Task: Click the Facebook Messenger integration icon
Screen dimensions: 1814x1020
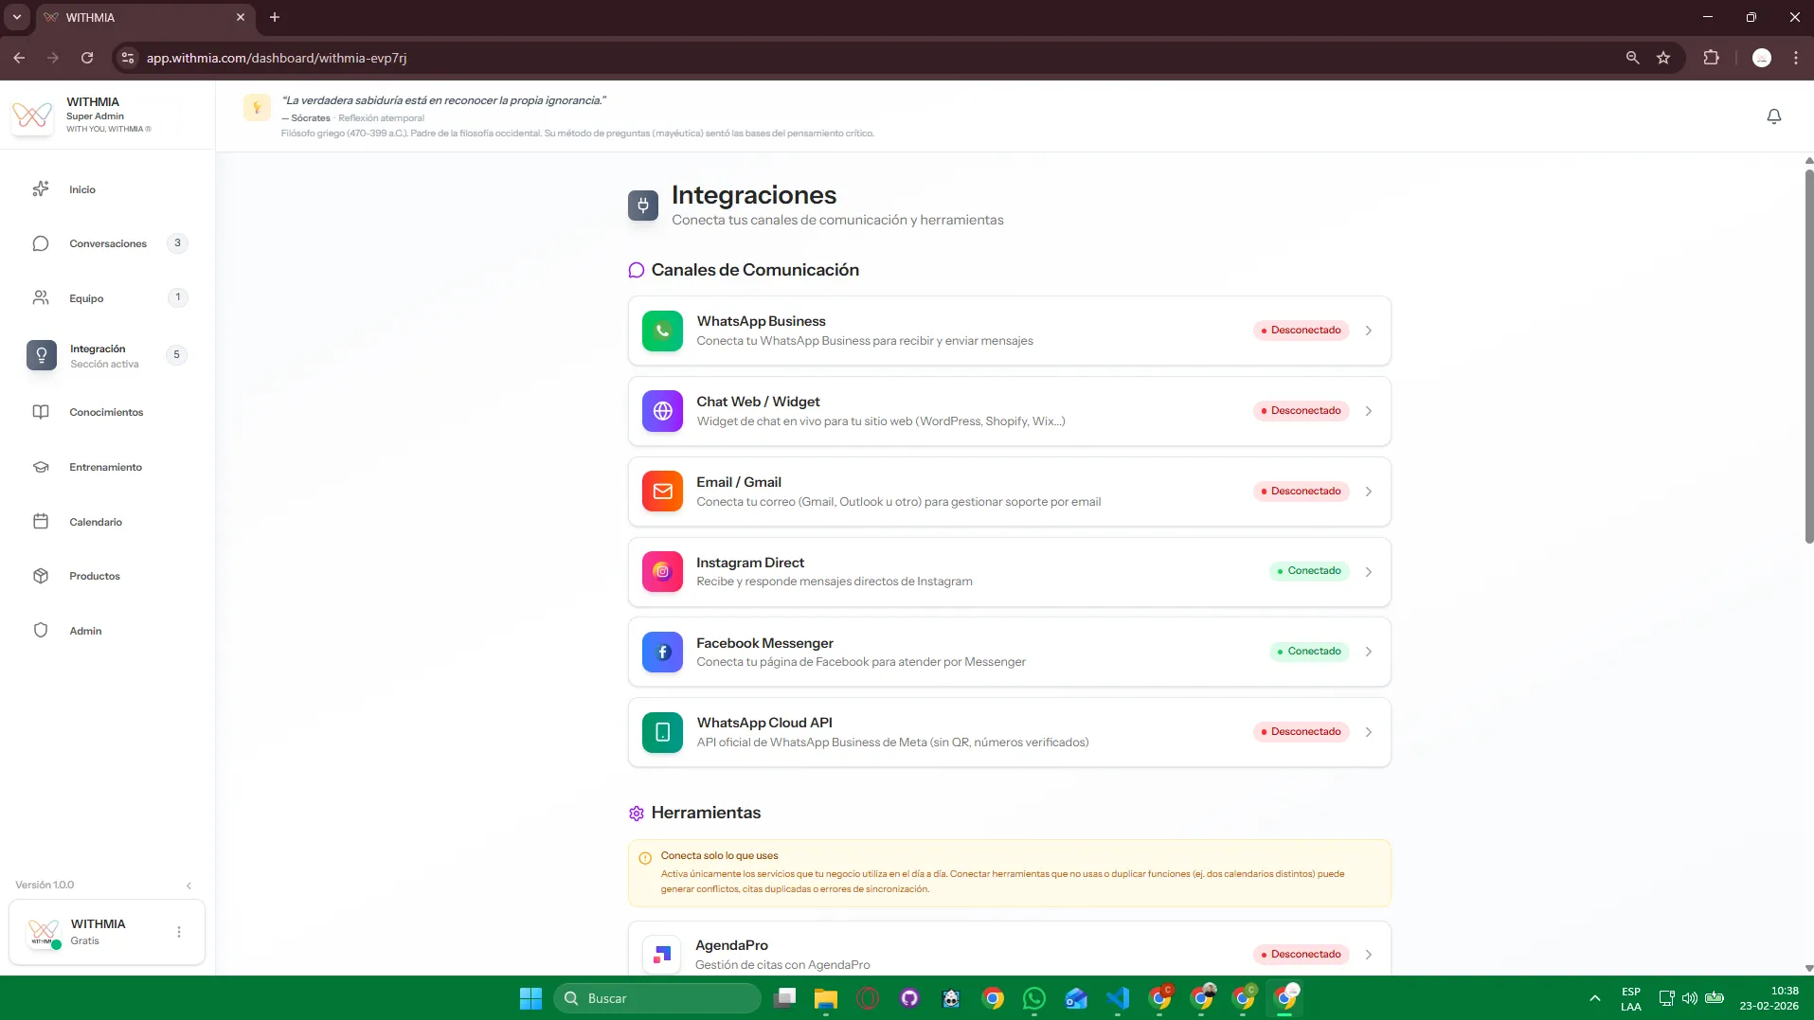Action: pyautogui.click(x=662, y=652)
